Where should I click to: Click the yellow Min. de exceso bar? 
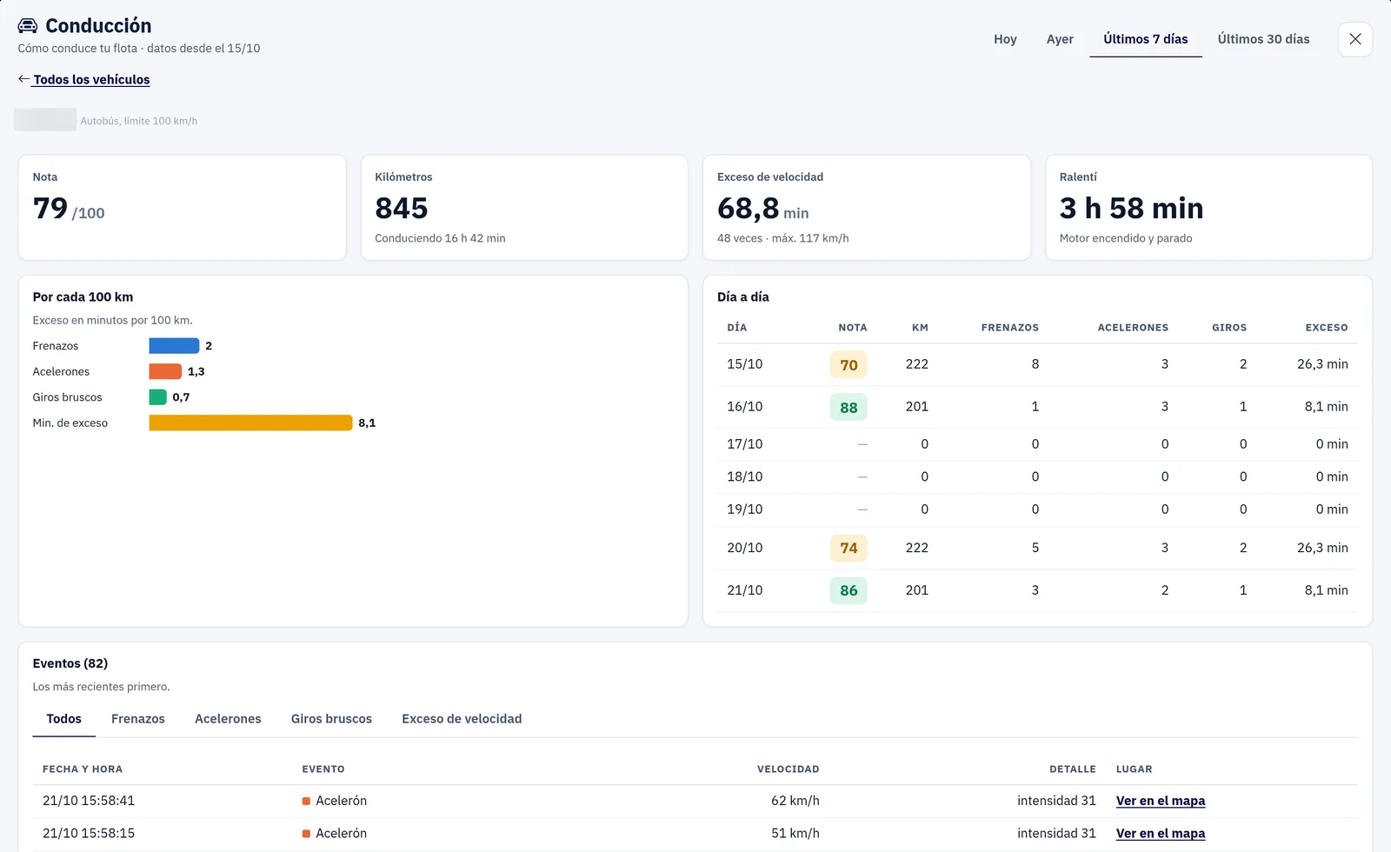[250, 423]
